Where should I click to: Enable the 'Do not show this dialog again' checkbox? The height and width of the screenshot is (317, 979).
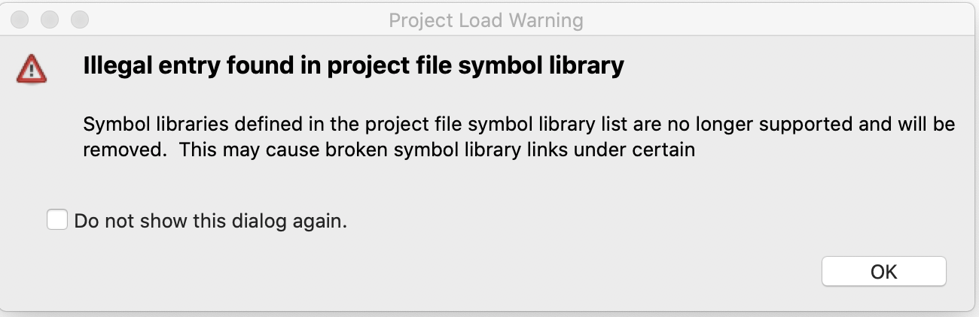click(x=57, y=220)
